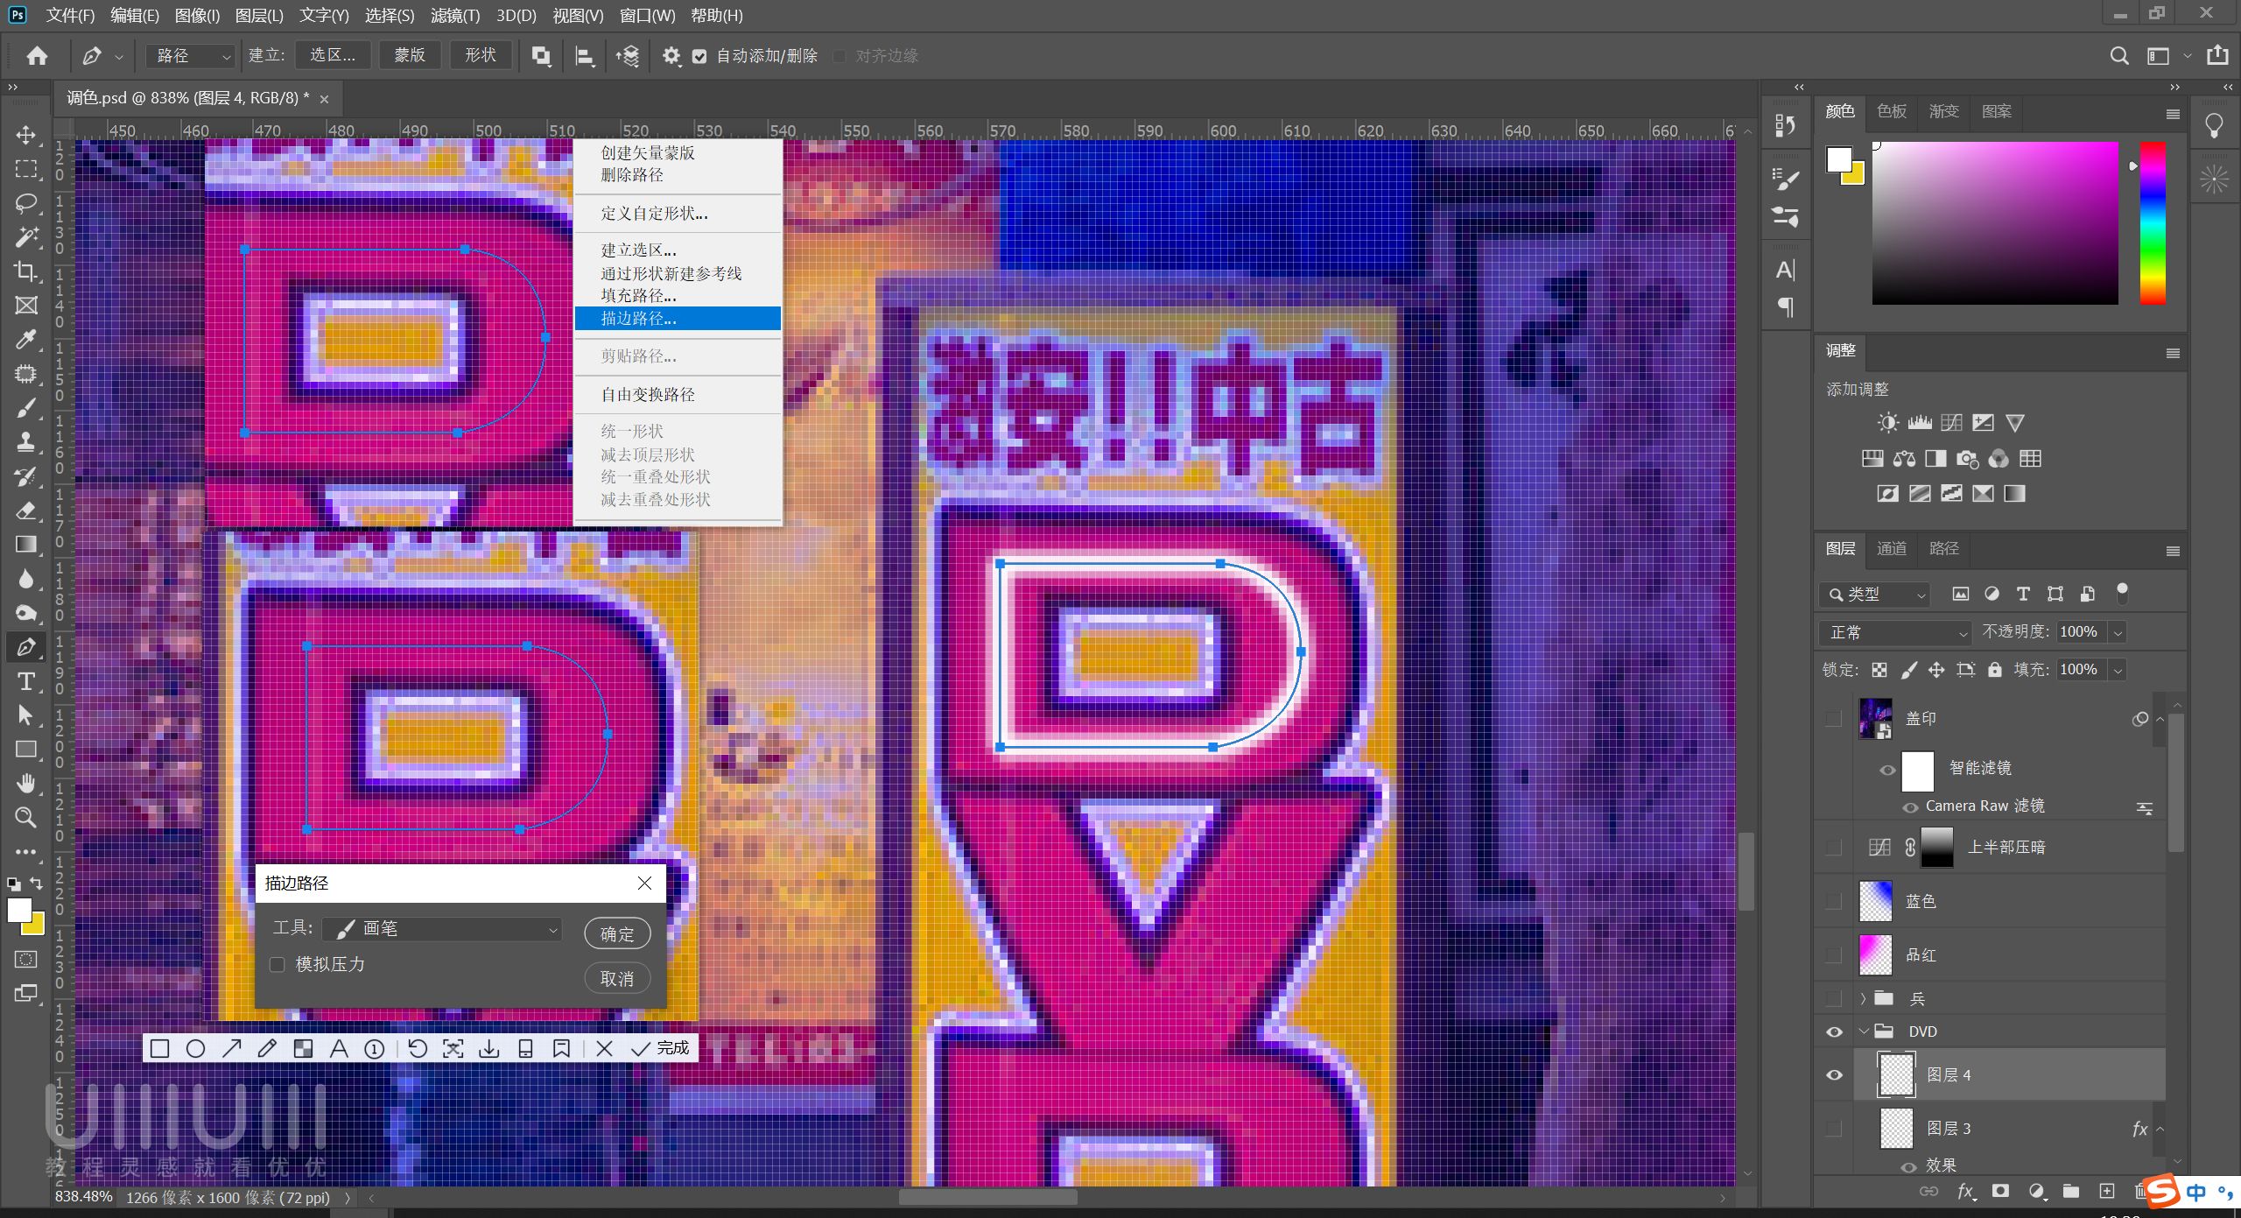Choose 描边路径... in context menu

click(x=678, y=319)
